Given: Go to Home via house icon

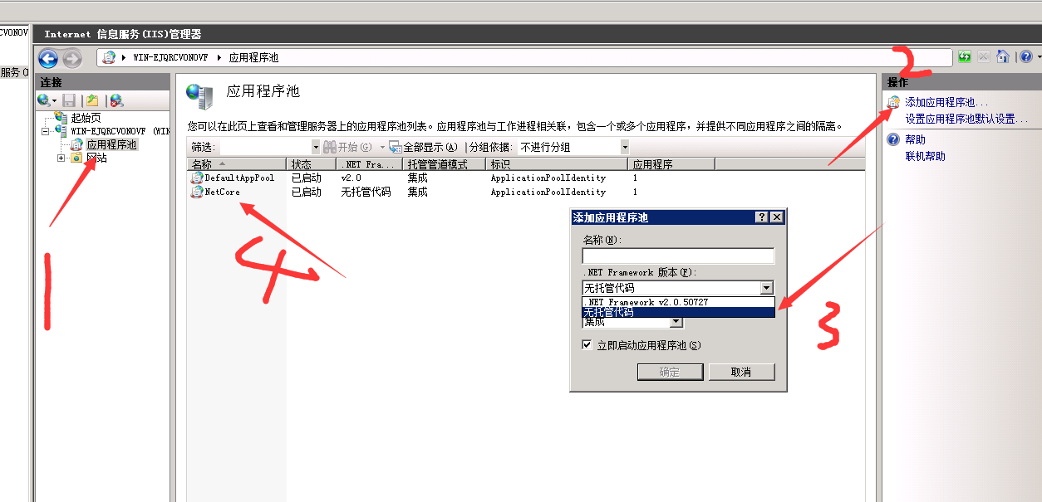Looking at the screenshot, I should tap(1003, 56).
